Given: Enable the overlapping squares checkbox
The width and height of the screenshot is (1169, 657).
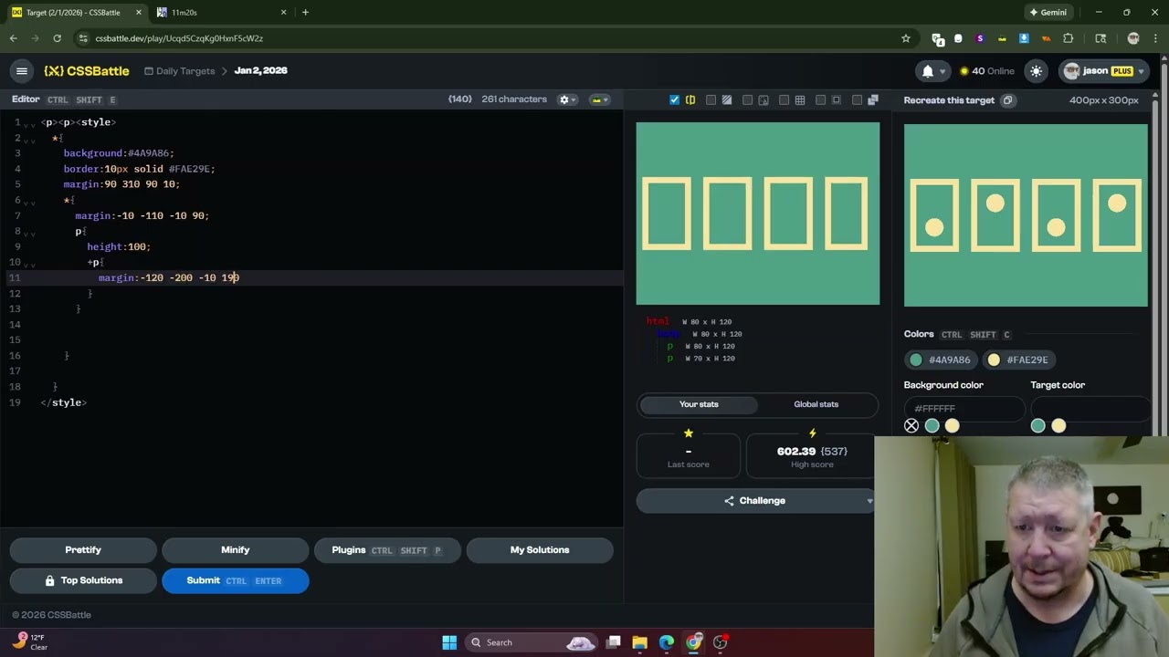Looking at the screenshot, I should point(857,100).
